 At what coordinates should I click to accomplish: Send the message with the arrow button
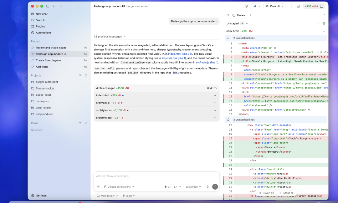pyautogui.click(x=215, y=187)
